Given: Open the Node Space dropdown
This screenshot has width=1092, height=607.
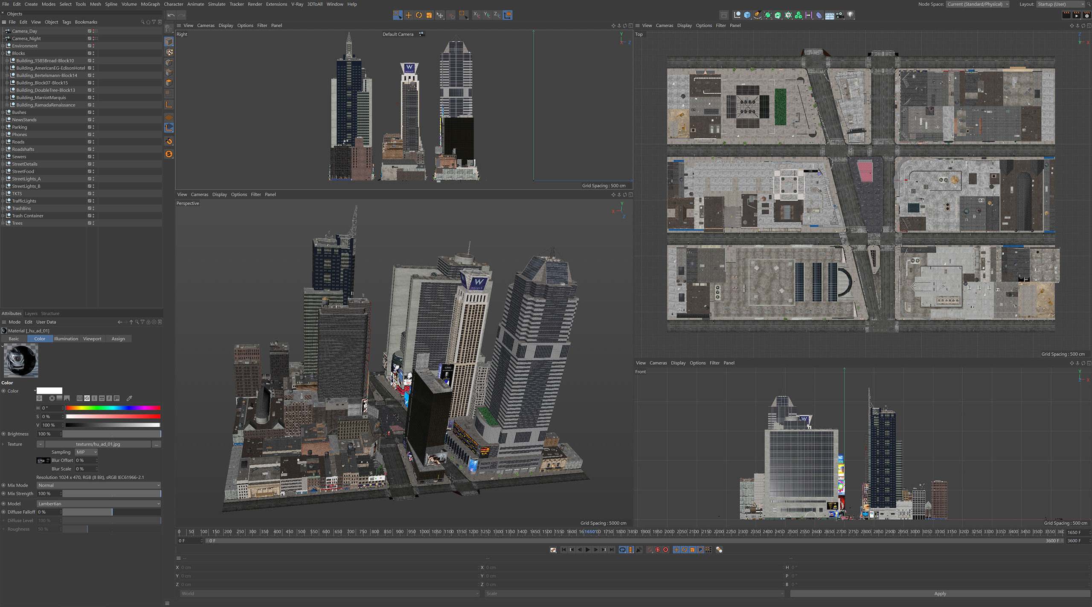Looking at the screenshot, I should pos(977,4).
